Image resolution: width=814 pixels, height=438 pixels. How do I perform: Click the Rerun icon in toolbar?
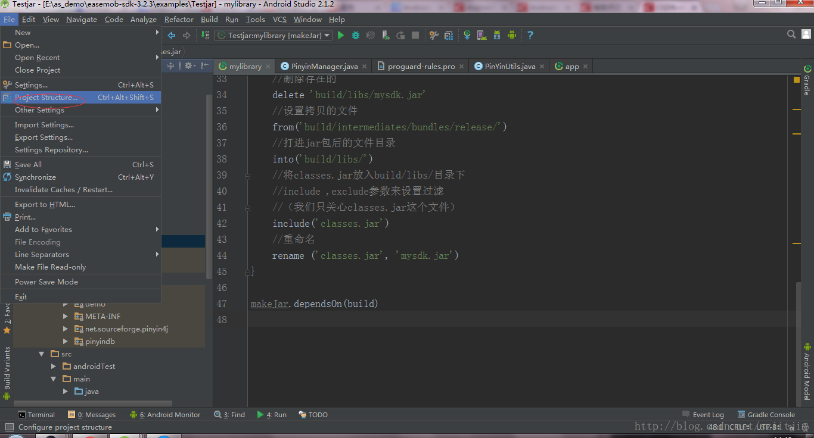(400, 35)
